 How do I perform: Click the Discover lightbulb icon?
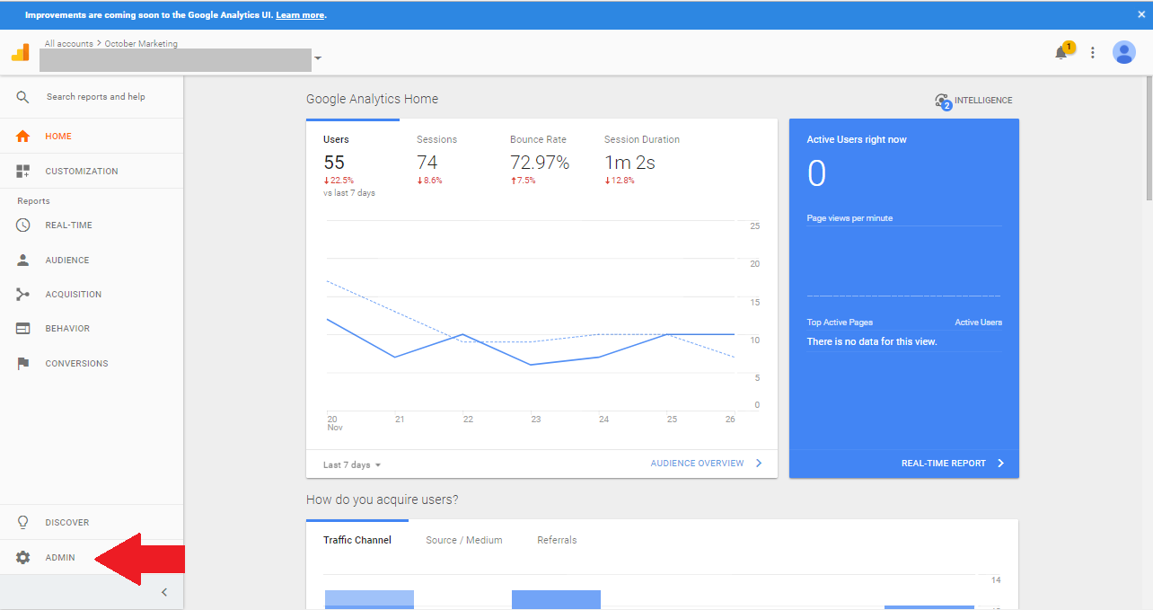[x=23, y=522]
